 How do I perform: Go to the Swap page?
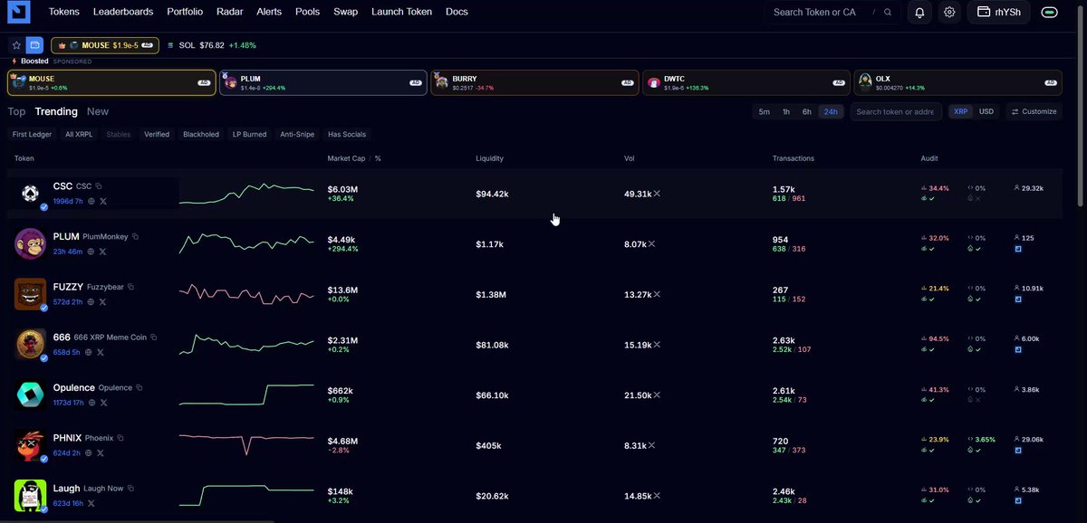[346, 12]
